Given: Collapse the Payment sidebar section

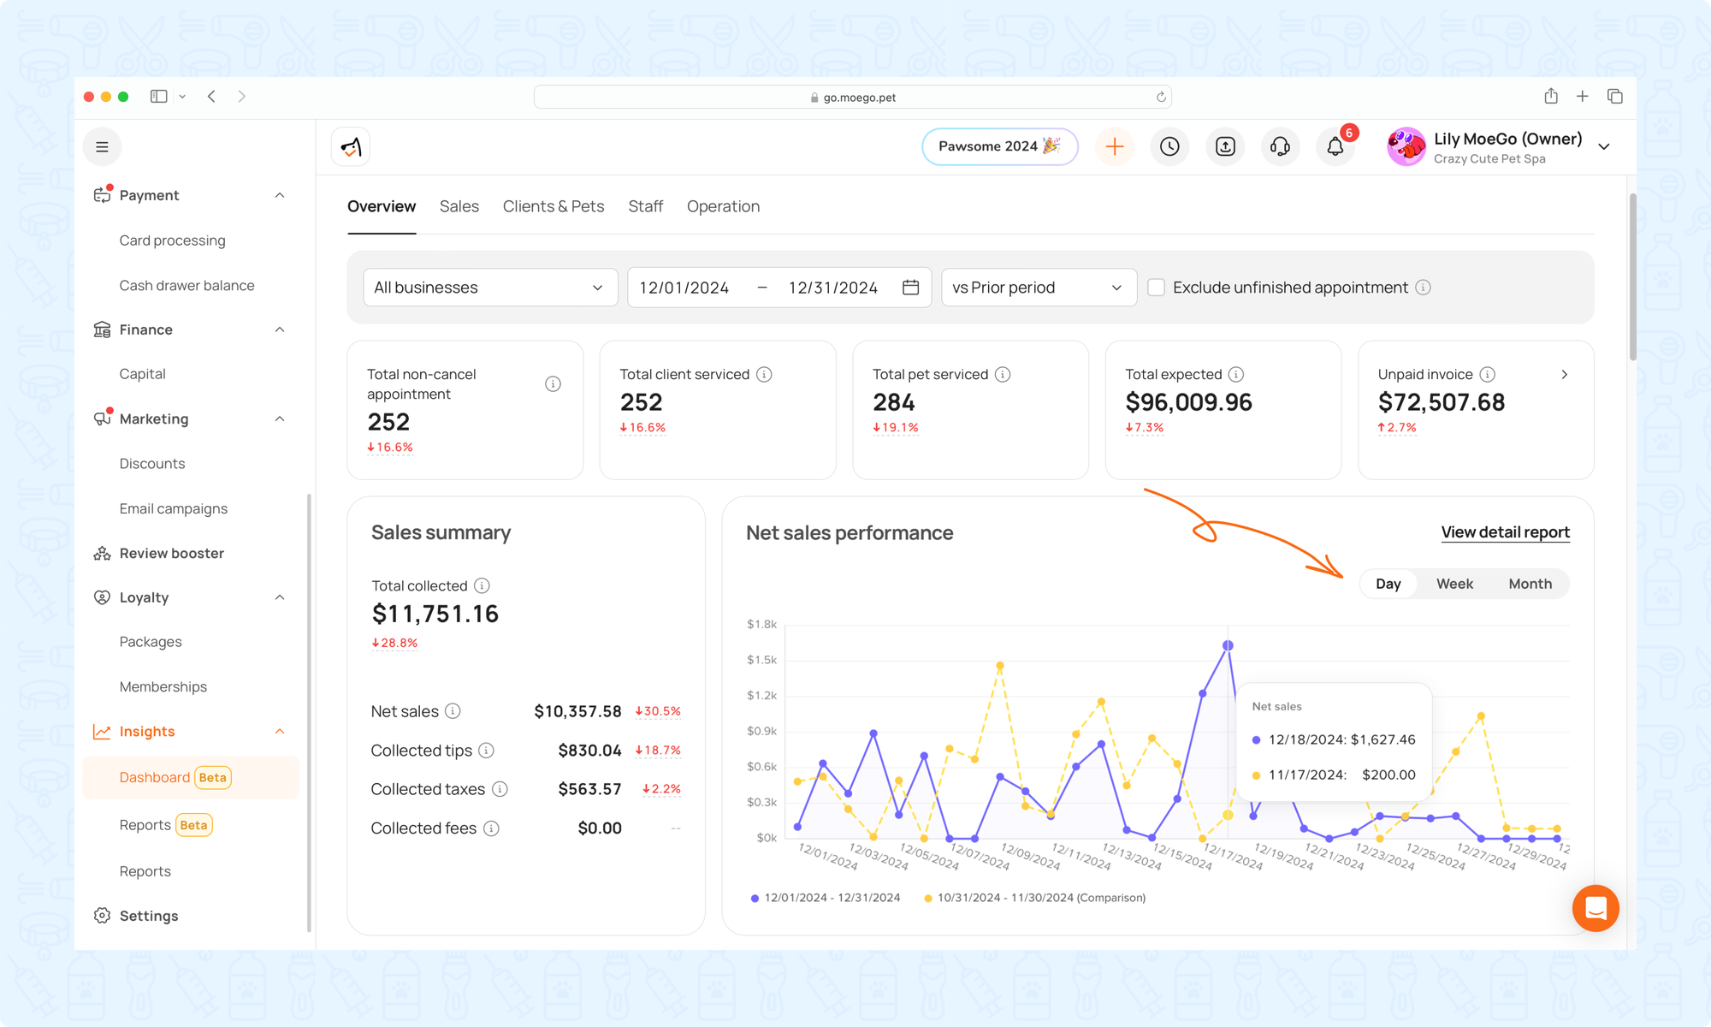Looking at the screenshot, I should tap(280, 195).
